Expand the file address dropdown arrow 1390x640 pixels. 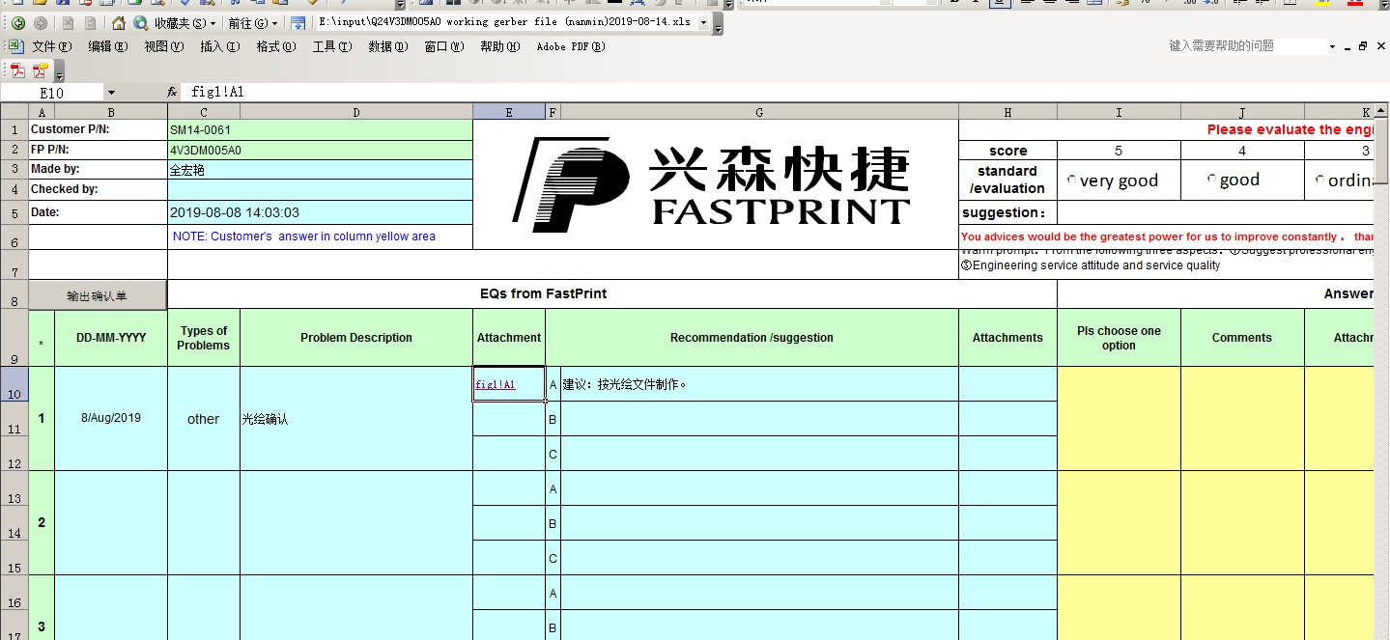click(x=702, y=22)
